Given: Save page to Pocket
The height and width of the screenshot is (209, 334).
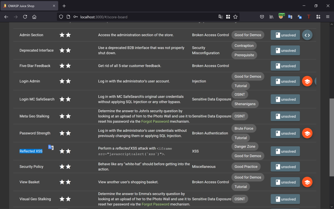Looking at the screenshot, I should click(262, 17).
